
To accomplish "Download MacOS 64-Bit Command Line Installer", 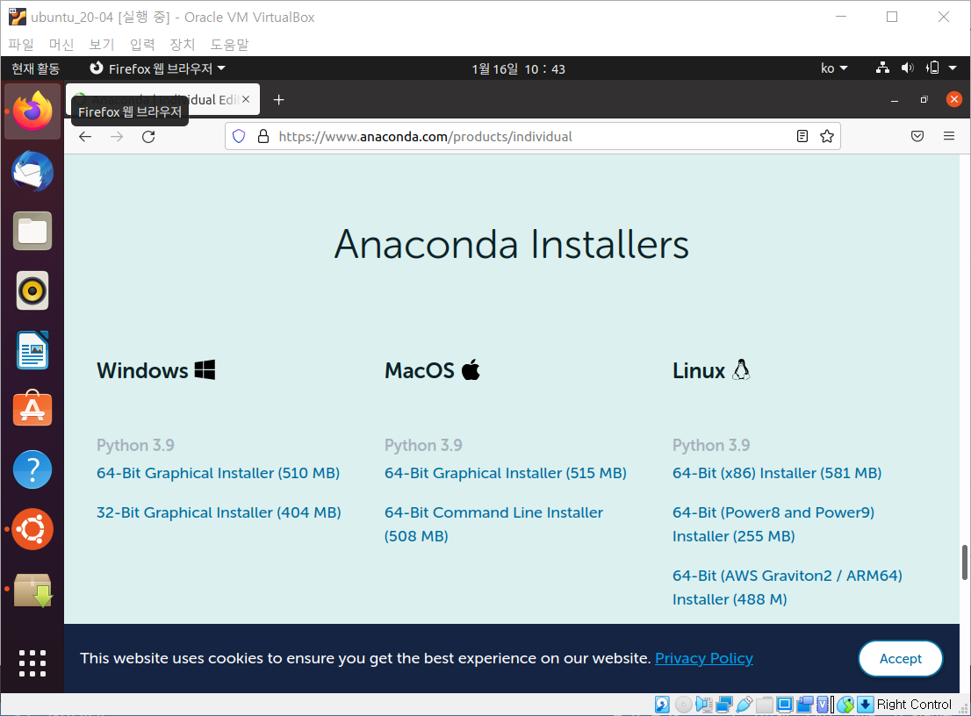I will tap(493, 524).
